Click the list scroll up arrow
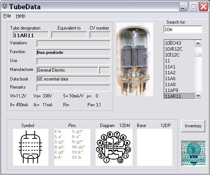The image size is (210, 175). (x=198, y=44)
